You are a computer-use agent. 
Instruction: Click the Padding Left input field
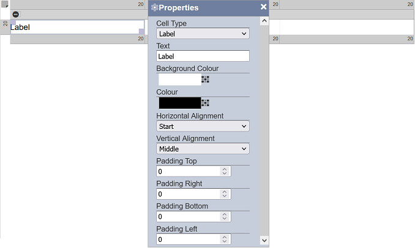(x=193, y=239)
